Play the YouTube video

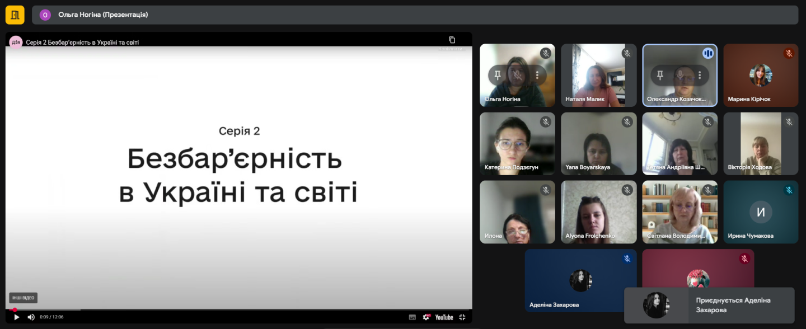point(17,317)
